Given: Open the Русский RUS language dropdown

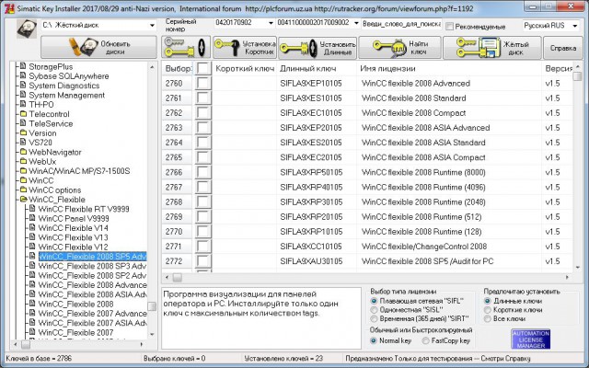Looking at the screenshot, I should (x=575, y=26).
